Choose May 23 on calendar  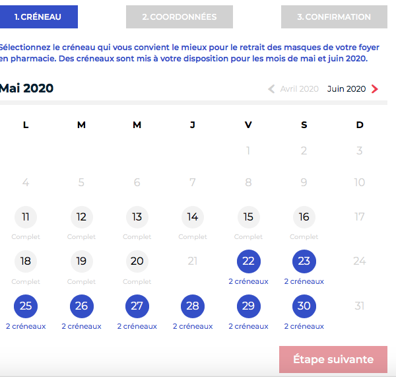(x=304, y=261)
